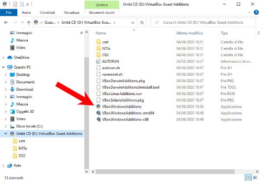Select Rete in navigation pane
The width and height of the screenshot is (260, 181).
click(17, 165)
